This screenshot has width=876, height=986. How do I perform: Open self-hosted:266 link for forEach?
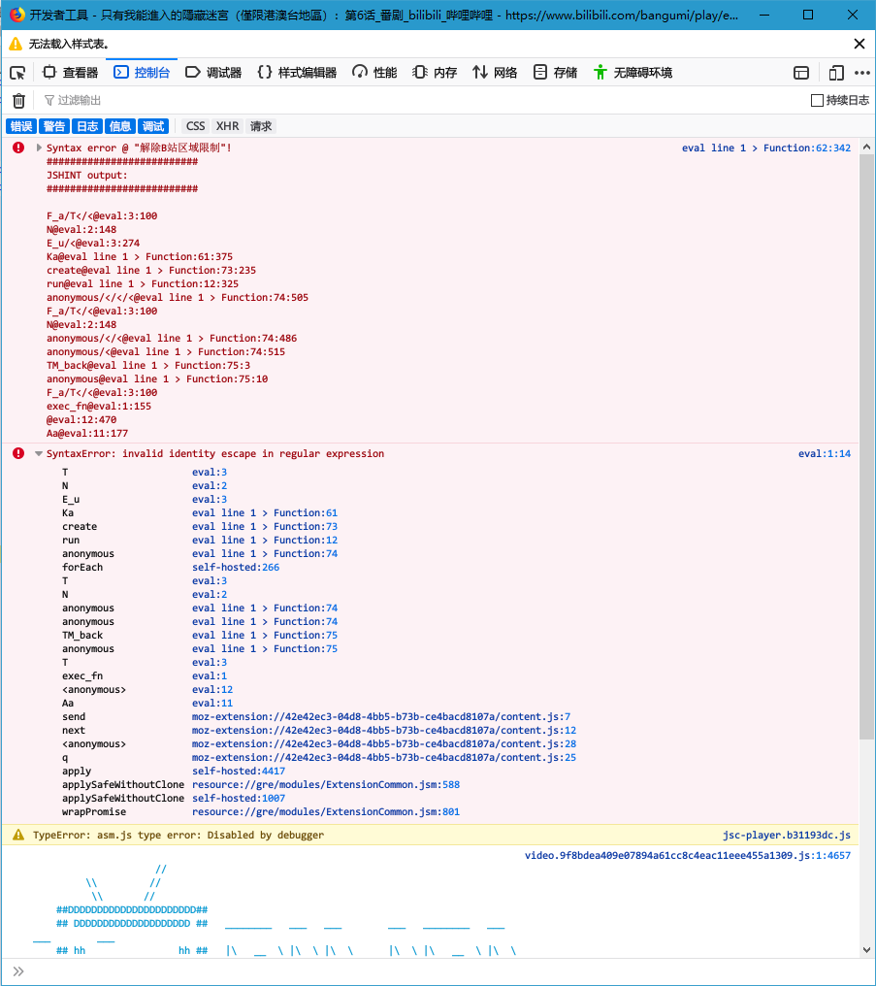[236, 567]
